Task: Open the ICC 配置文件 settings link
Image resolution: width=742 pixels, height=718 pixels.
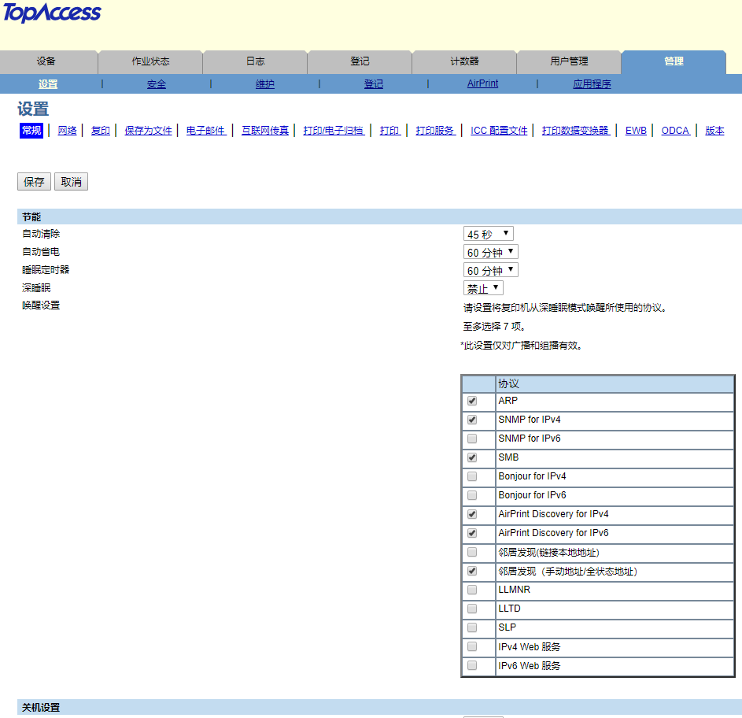Action: click(x=499, y=131)
